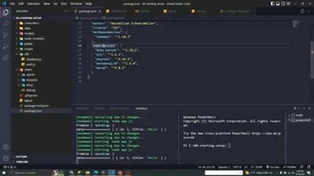The width and height of the screenshot is (314, 176).
Task: Collapse the util folder
Action: click(x=26, y=54)
